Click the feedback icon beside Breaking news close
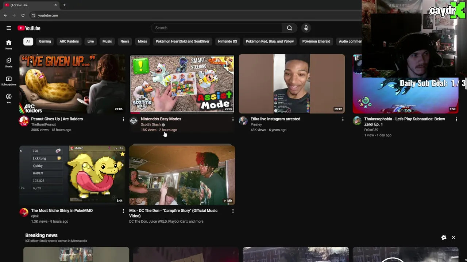 [444, 238]
